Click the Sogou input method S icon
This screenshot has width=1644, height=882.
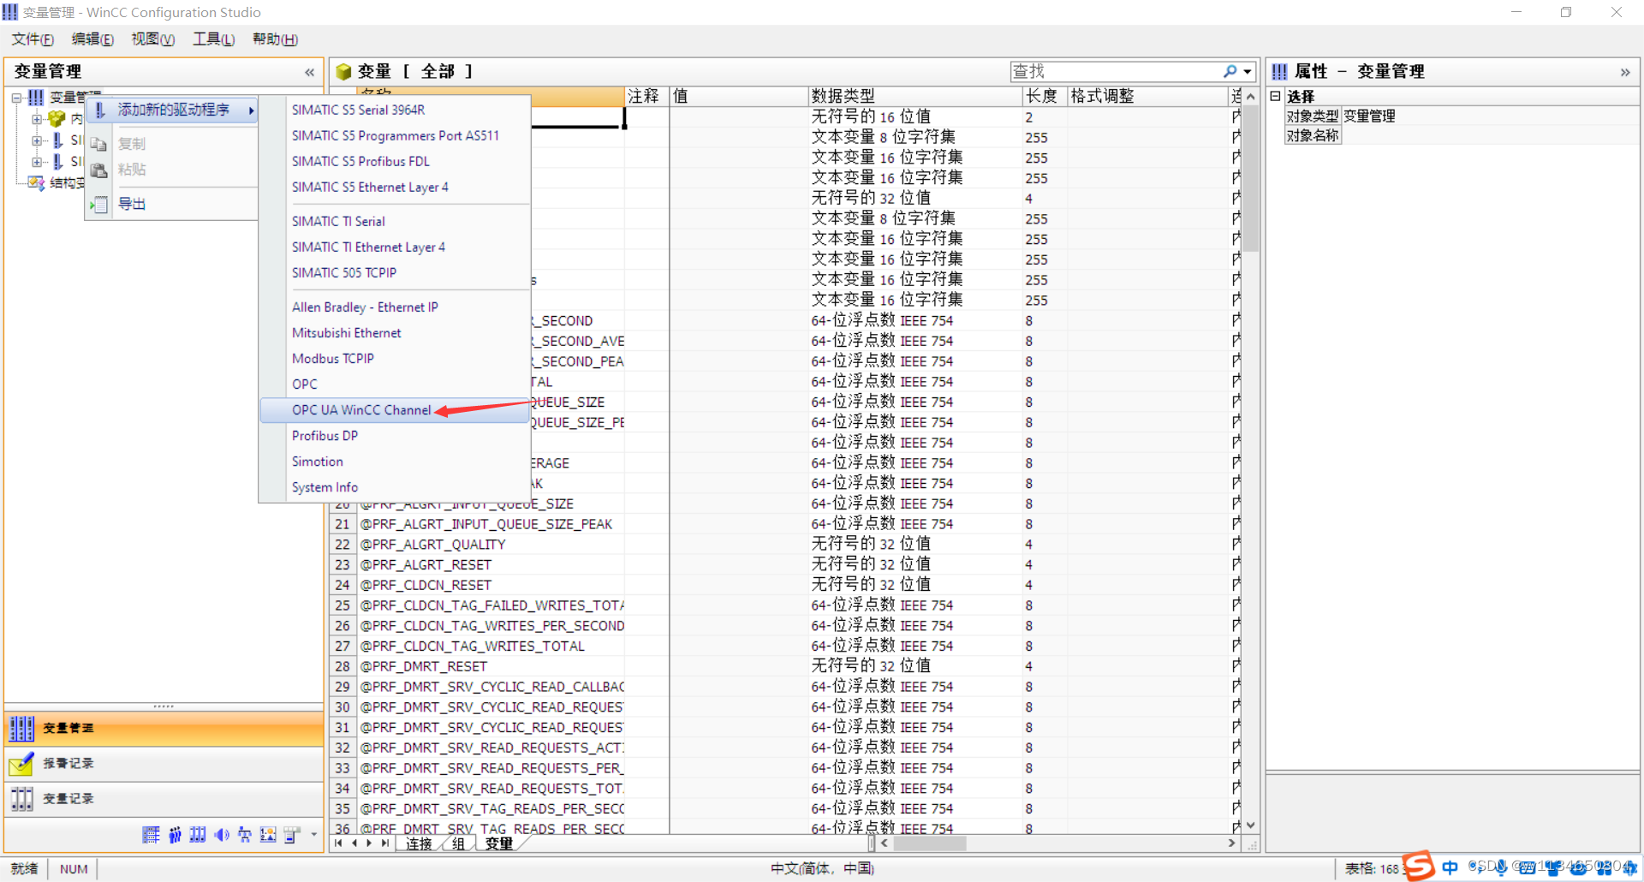coord(1418,867)
